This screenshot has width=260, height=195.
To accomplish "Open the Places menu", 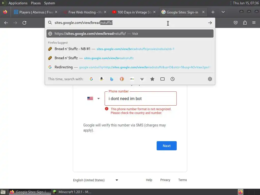I will (x=36, y=3).
